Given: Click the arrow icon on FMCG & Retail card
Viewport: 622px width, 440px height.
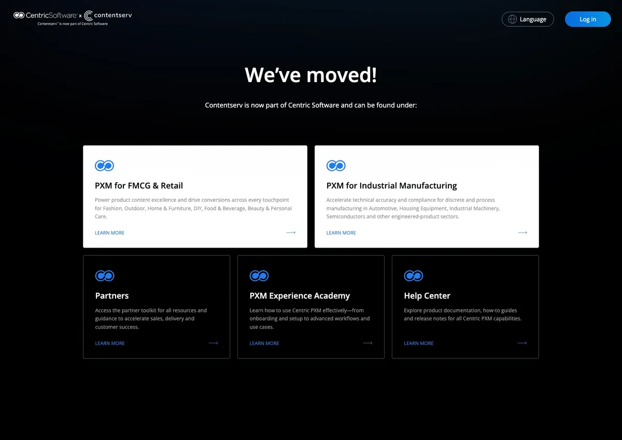Looking at the screenshot, I should point(291,232).
